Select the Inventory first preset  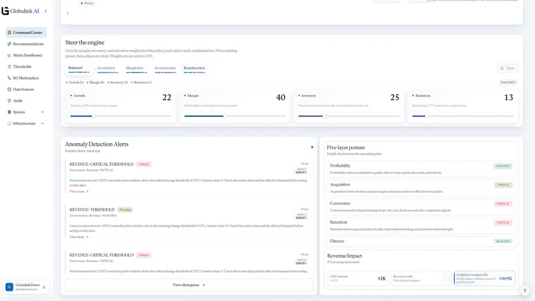(165, 69)
